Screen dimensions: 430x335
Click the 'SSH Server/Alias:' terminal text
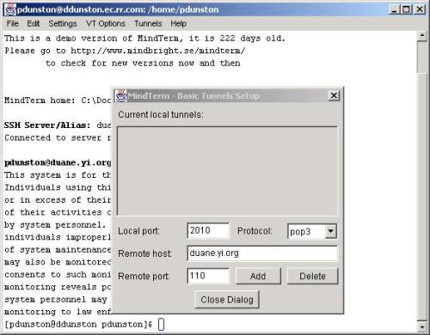click(x=47, y=125)
